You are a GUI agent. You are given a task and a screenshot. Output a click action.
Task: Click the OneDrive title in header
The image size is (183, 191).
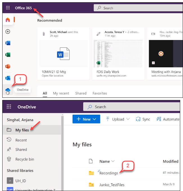point(27,107)
